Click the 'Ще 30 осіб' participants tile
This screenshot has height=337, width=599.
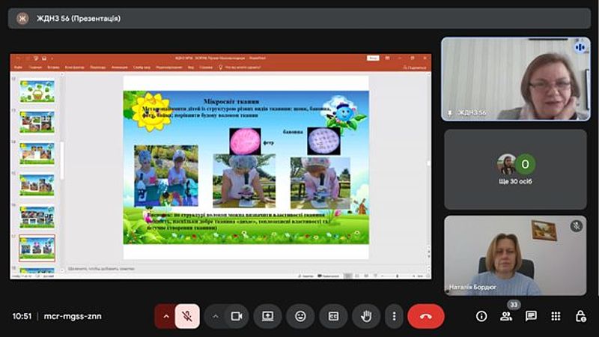(x=515, y=169)
